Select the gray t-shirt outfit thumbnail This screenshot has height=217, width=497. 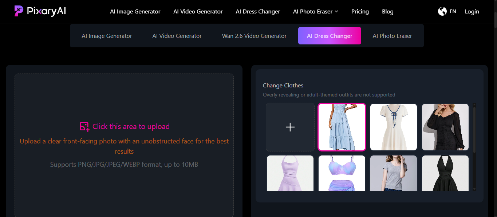click(x=394, y=173)
